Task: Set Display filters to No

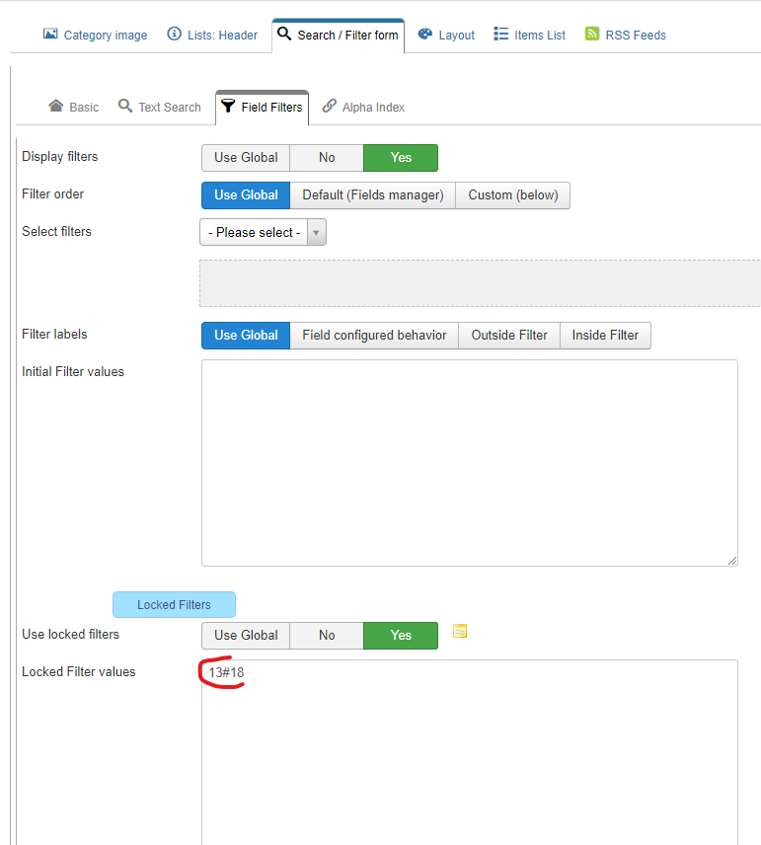Action: (327, 158)
